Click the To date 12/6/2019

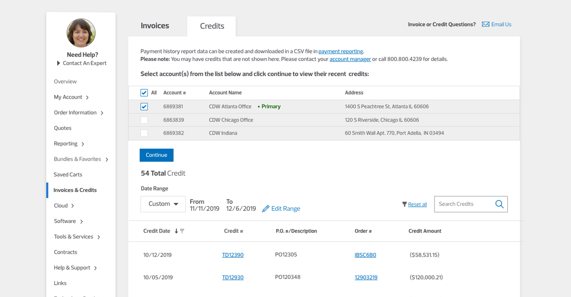pyautogui.click(x=241, y=208)
